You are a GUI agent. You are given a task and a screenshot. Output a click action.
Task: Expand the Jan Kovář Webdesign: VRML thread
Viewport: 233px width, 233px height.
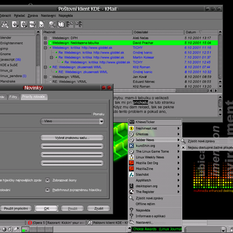45,77
